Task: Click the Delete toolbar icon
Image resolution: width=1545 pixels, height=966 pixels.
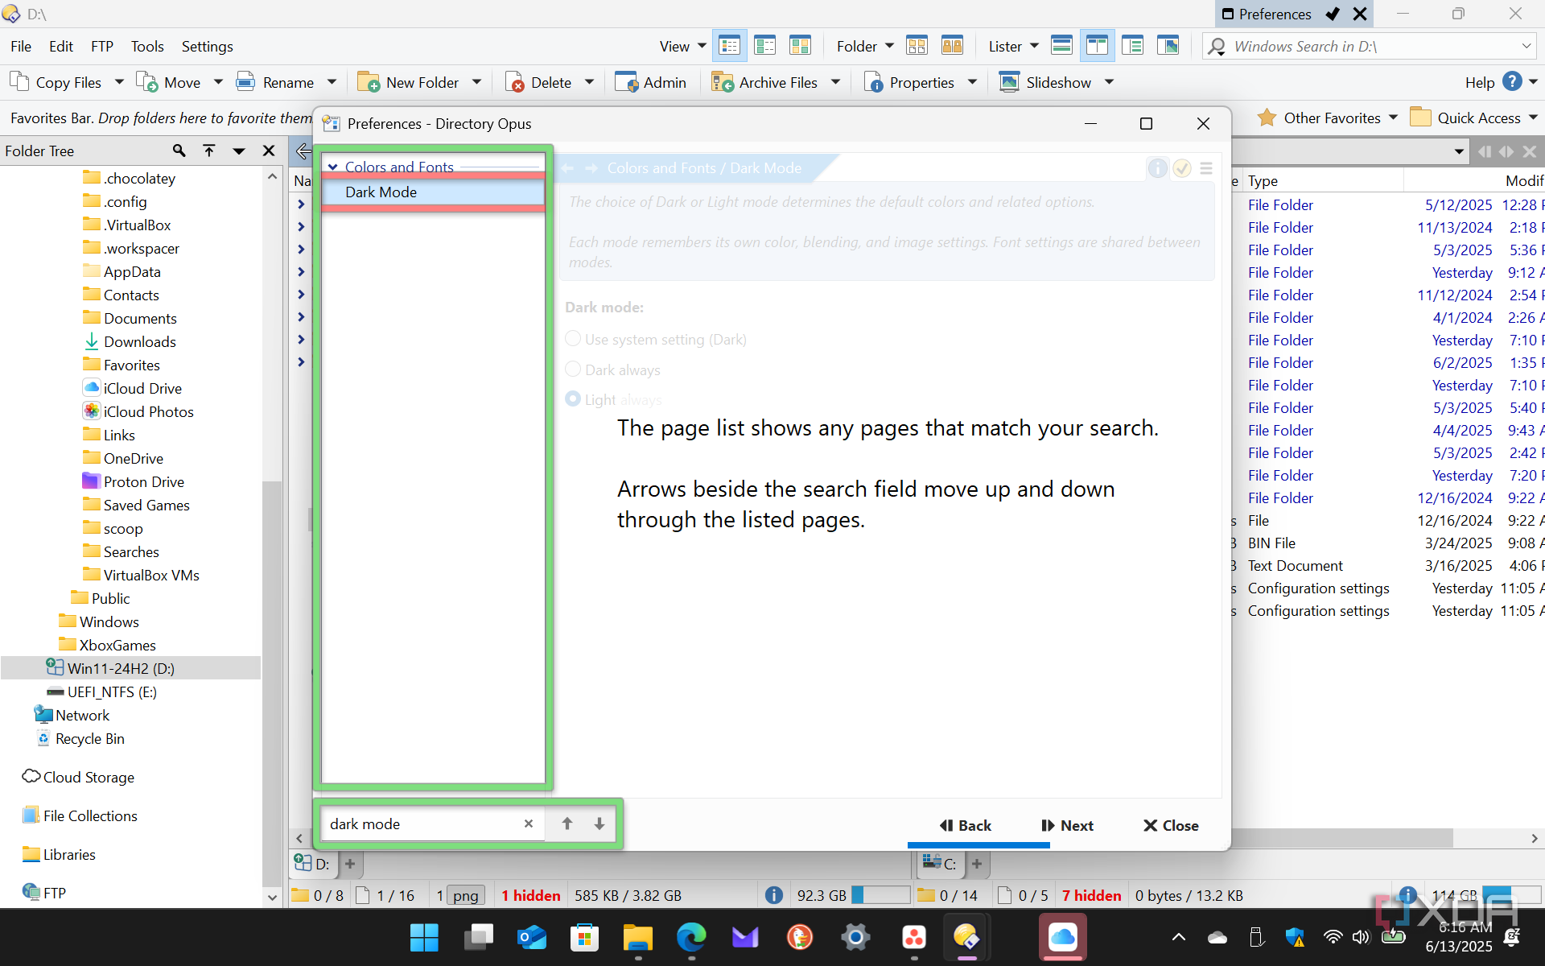Action: tap(515, 82)
